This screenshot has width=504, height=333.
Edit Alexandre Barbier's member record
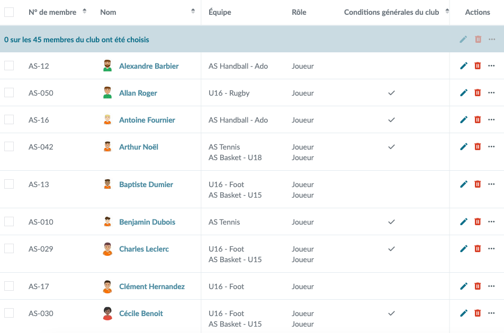pyautogui.click(x=464, y=66)
